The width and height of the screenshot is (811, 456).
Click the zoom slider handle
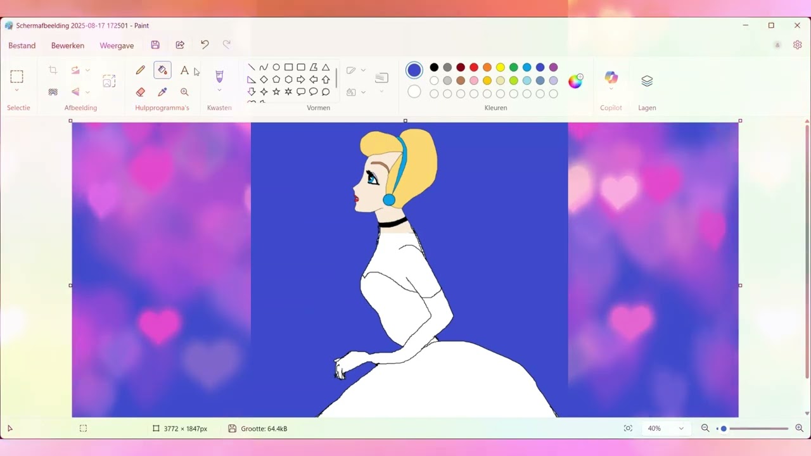pyautogui.click(x=724, y=429)
